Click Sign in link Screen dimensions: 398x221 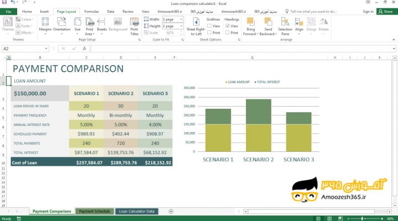click(368, 12)
